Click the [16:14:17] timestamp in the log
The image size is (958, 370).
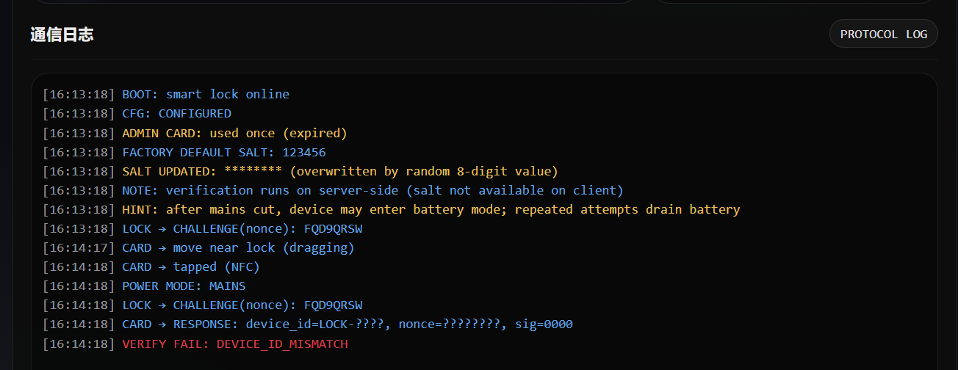(79, 248)
